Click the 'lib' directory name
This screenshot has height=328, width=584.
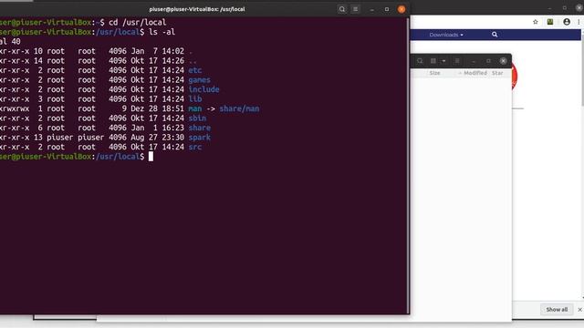(x=194, y=99)
